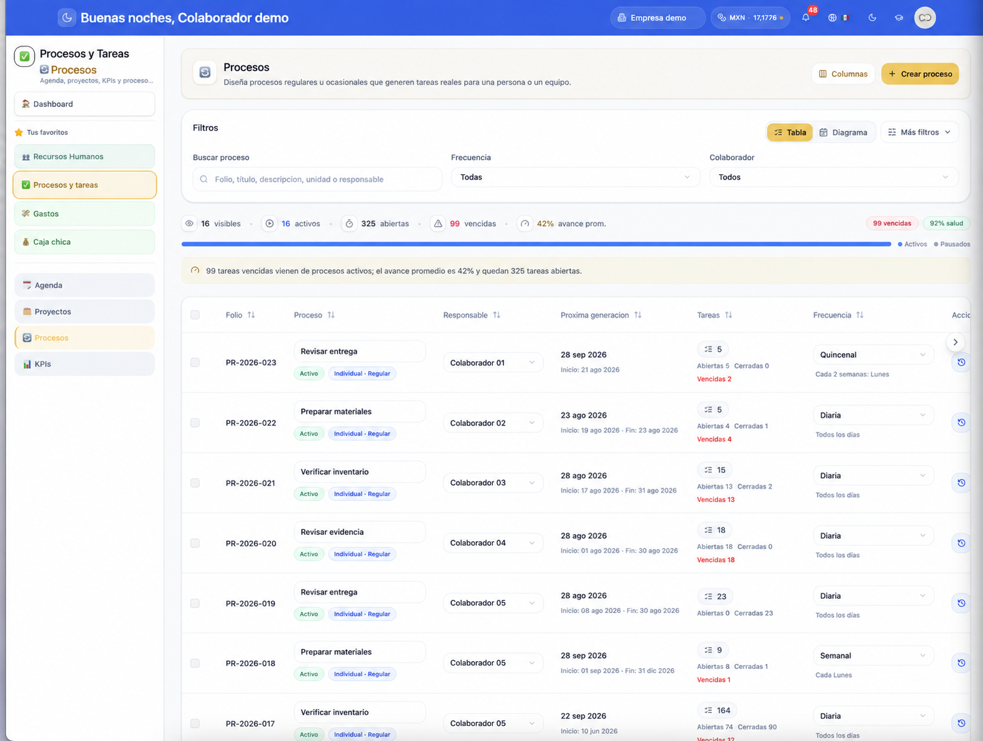Open the Empresa demo company selector

click(658, 18)
